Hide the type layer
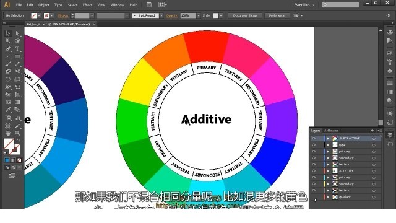396x223 pixels. 314,145
